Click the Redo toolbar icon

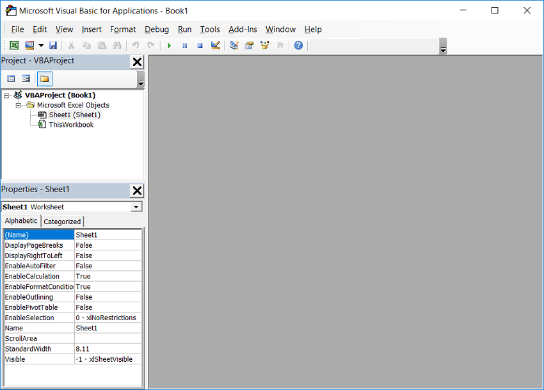click(150, 45)
